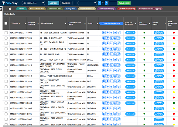
Task: Click Delete Fuel Grade(s) button
Action: pyautogui.click(x=127, y=9)
